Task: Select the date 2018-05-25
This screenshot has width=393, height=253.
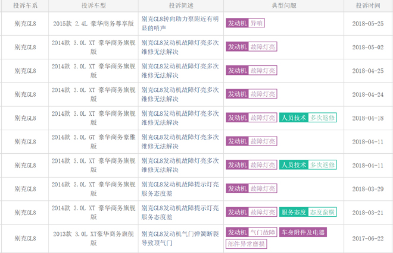Action: (368, 24)
